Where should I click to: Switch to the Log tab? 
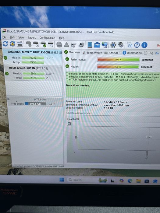coord(149,53)
